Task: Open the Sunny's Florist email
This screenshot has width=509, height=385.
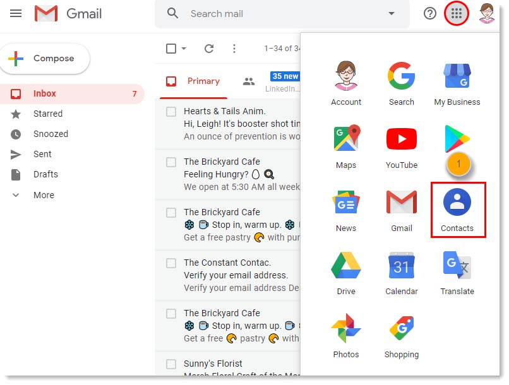Action: tap(228, 364)
